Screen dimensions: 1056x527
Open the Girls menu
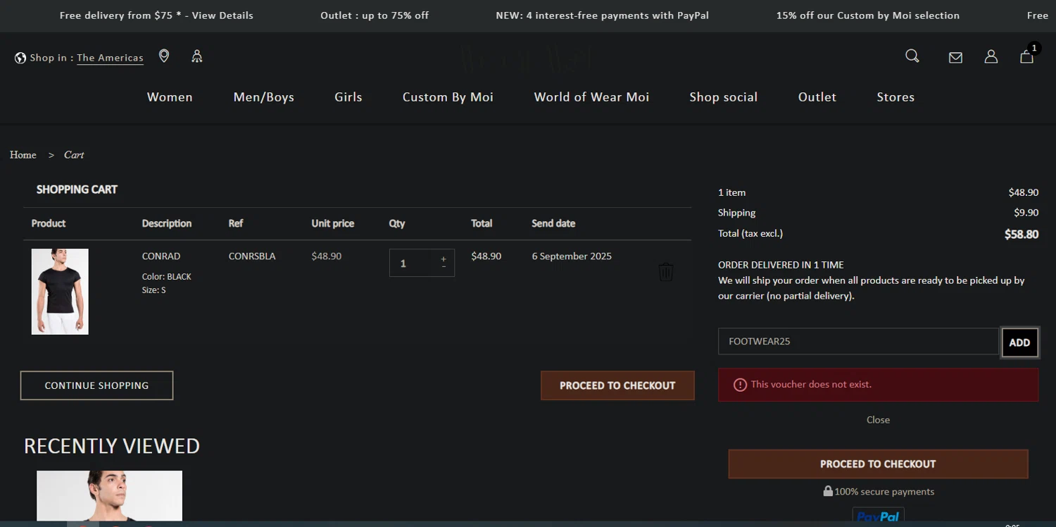tap(348, 97)
